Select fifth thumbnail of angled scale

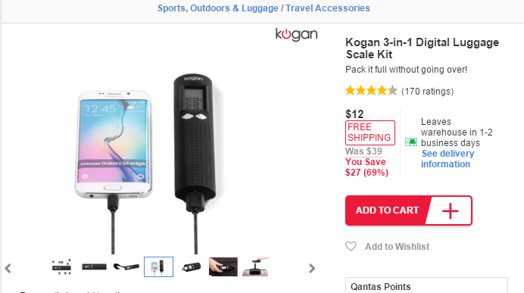(x=191, y=267)
